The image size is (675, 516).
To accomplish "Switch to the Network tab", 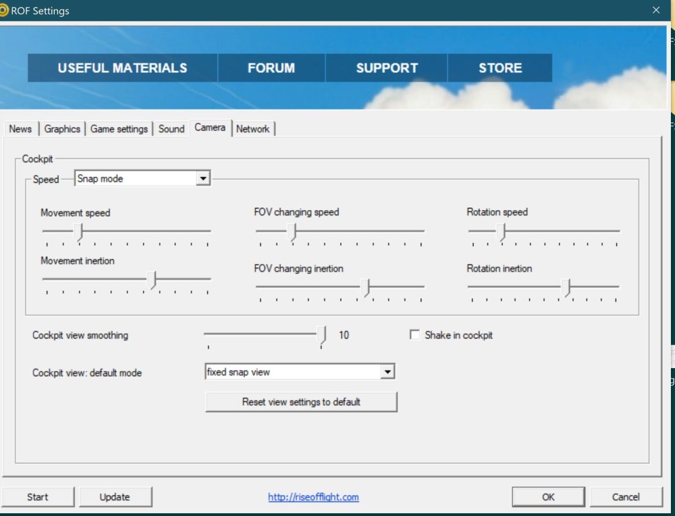I will point(254,129).
